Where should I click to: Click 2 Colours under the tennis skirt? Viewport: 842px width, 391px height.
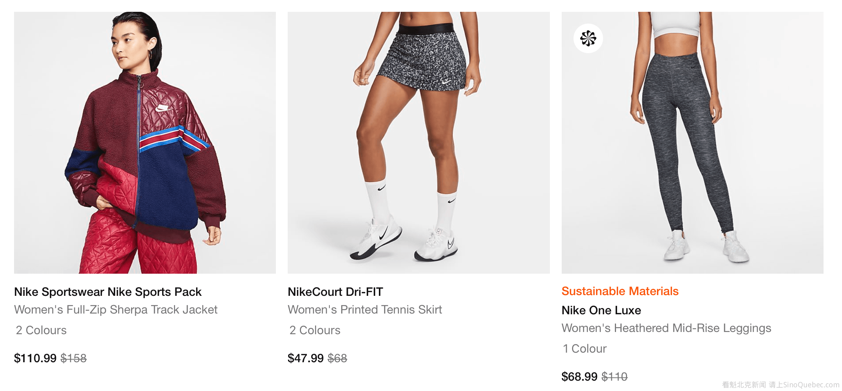click(315, 330)
